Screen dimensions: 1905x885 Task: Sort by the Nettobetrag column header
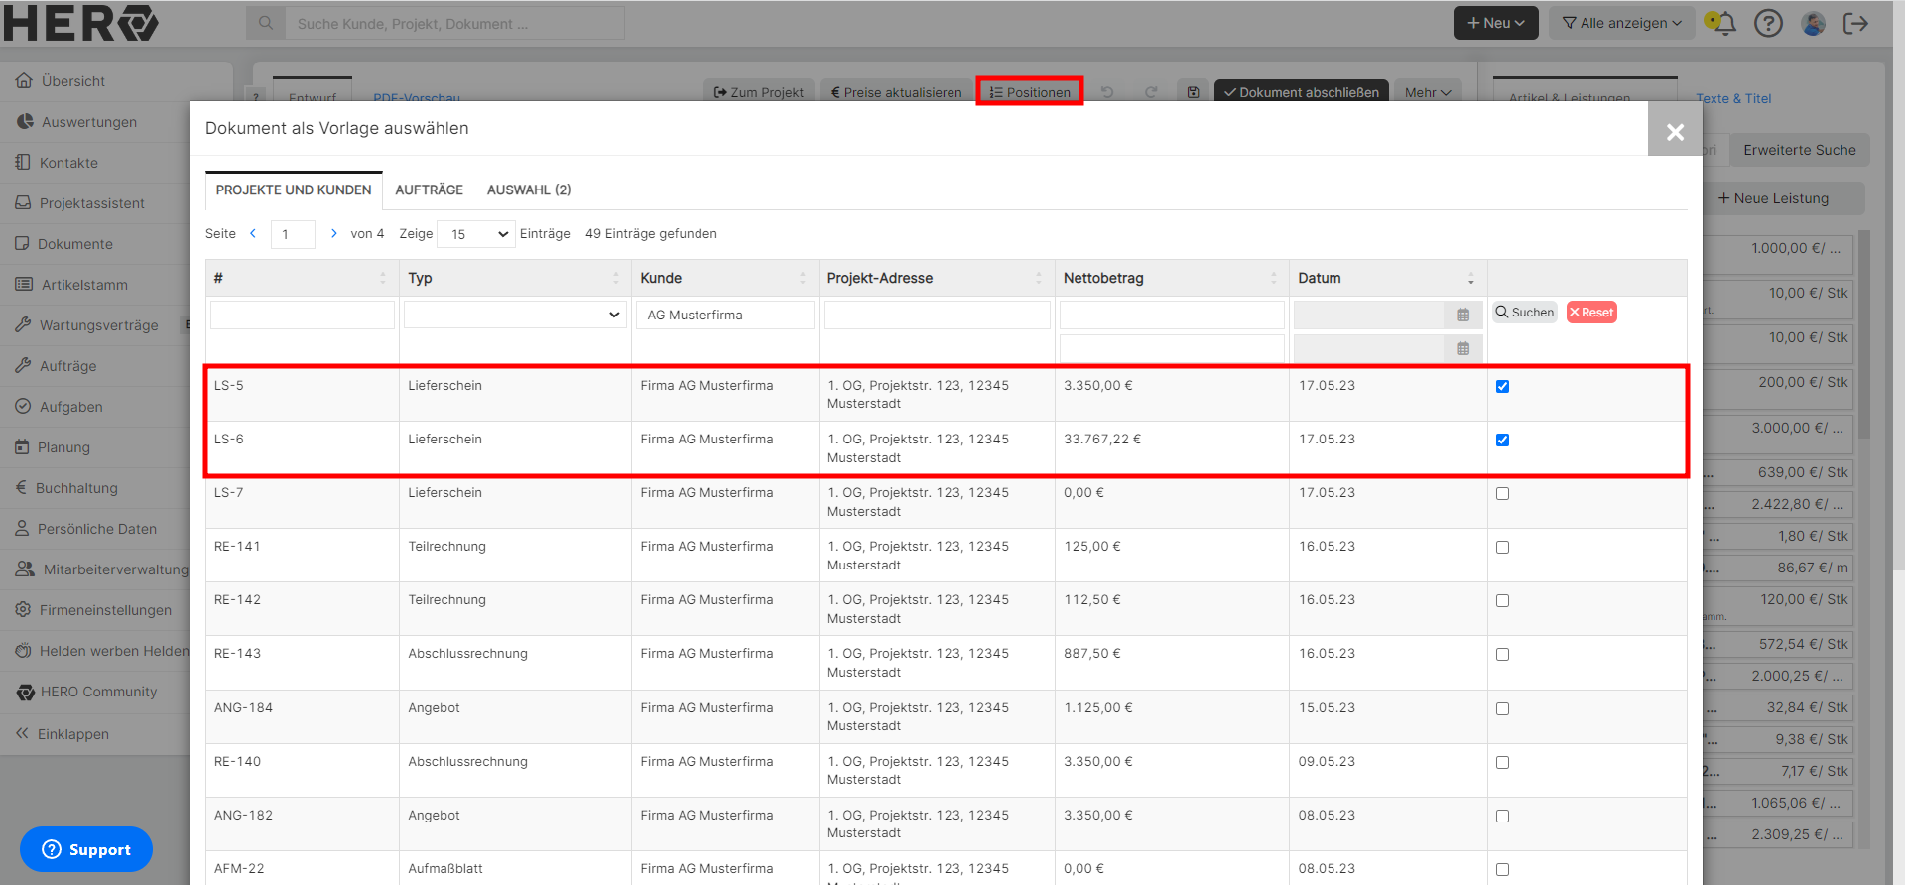[x=1171, y=278]
